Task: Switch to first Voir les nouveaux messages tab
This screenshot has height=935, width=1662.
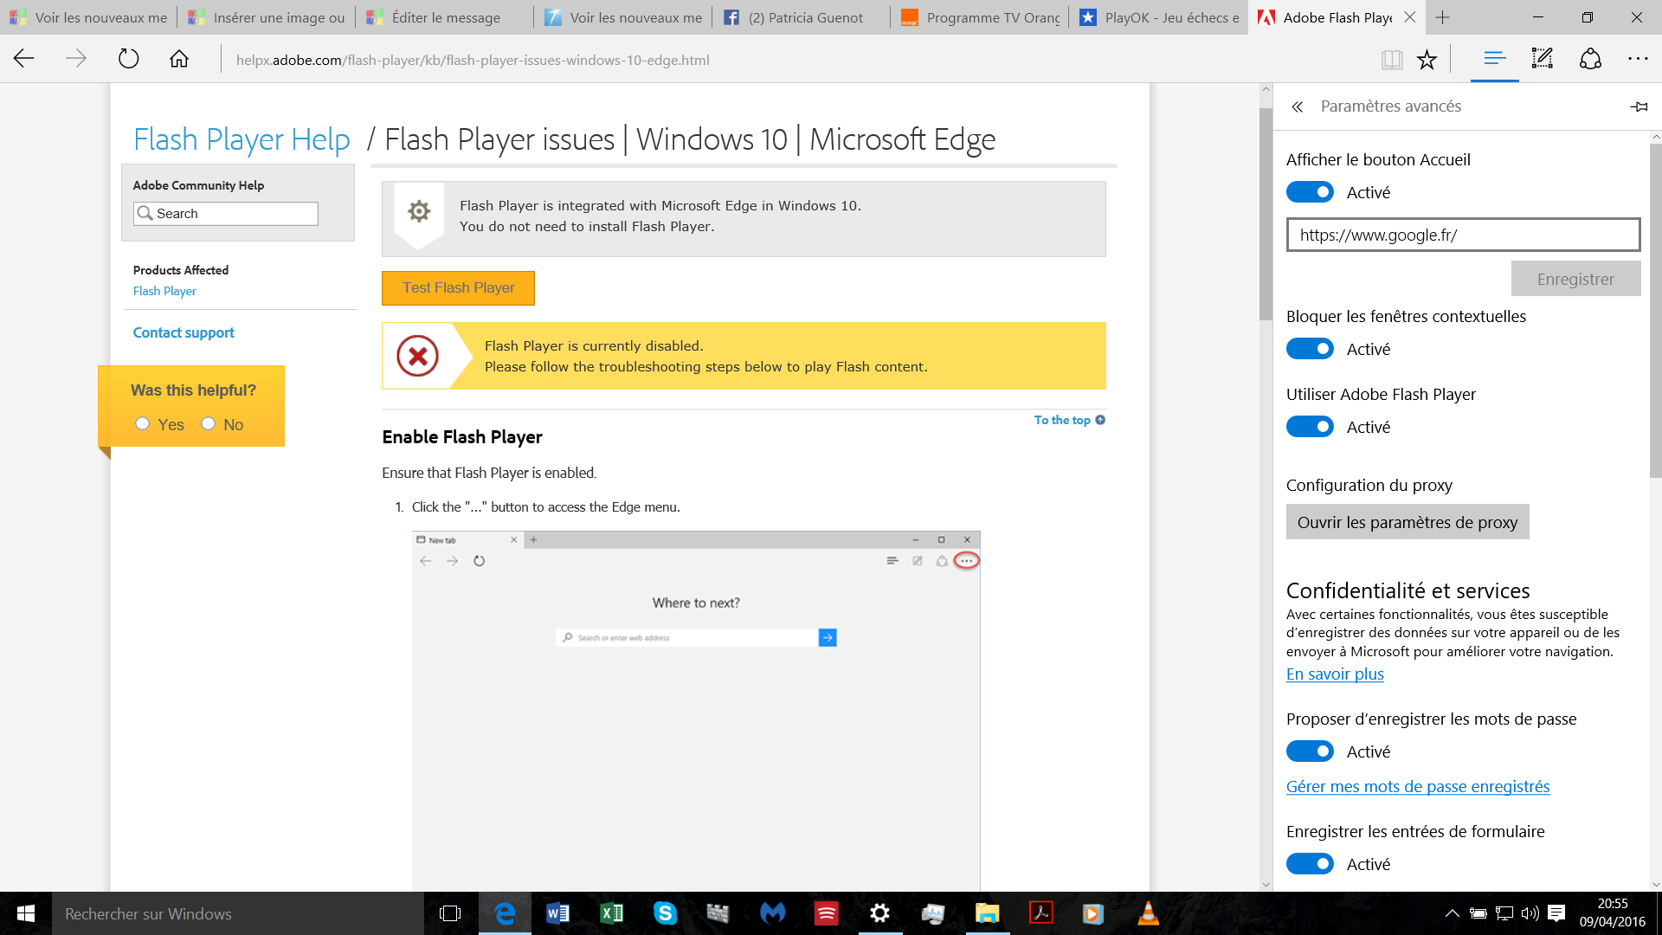Action: click(x=88, y=17)
